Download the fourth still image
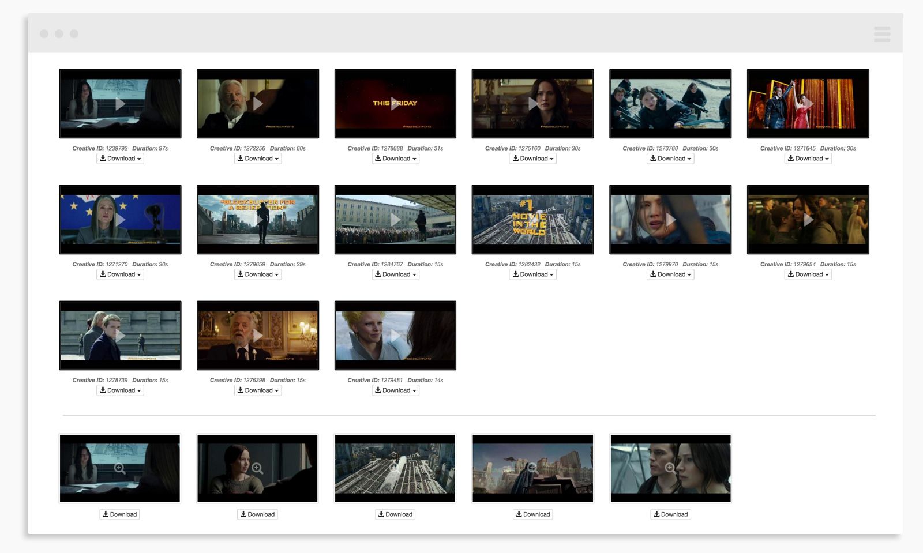This screenshot has width=923, height=553. click(x=532, y=514)
